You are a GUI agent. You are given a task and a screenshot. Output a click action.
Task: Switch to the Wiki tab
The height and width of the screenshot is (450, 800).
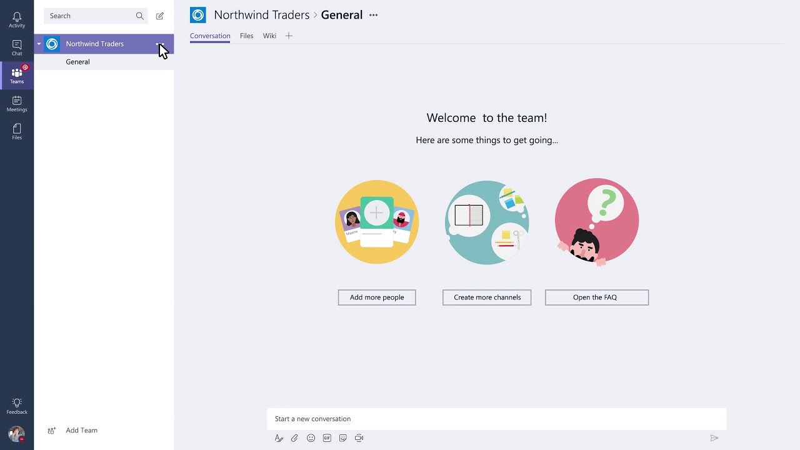tap(269, 36)
